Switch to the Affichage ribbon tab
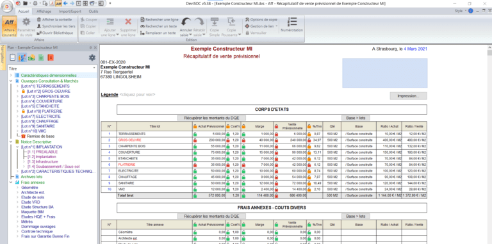This screenshot has width=492, height=244. (44, 12)
